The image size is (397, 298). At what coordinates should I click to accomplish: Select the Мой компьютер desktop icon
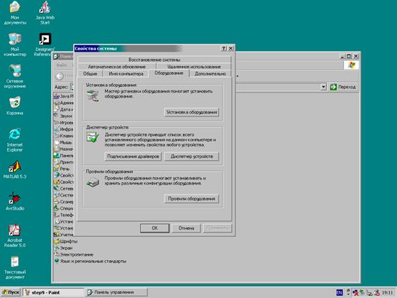point(14,45)
